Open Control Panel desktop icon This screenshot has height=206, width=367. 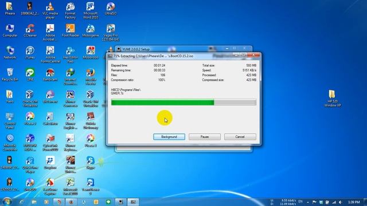pyautogui.click(x=10, y=121)
